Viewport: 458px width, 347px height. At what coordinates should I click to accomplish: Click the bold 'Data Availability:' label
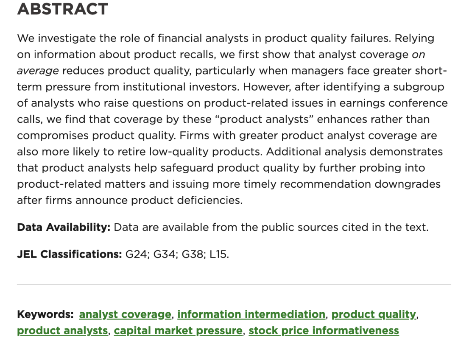[x=64, y=228]
